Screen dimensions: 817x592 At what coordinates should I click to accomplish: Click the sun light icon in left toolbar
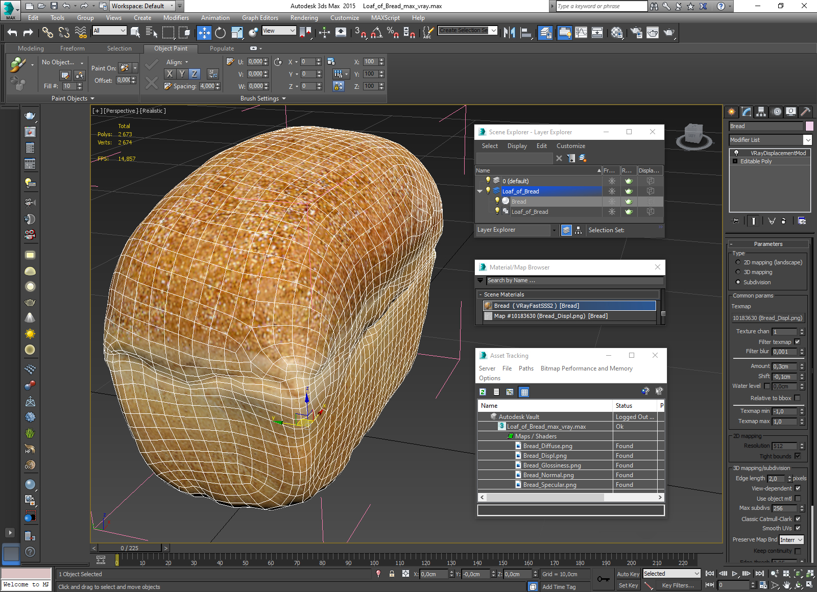point(30,334)
